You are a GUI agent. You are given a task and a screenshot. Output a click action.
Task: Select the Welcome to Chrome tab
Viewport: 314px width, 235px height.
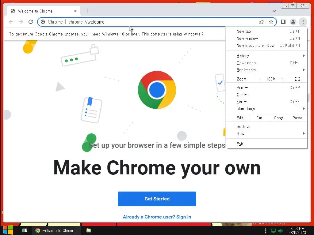(44, 11)
